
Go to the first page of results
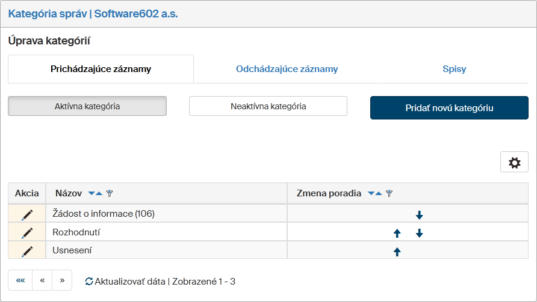pos(20,280)
